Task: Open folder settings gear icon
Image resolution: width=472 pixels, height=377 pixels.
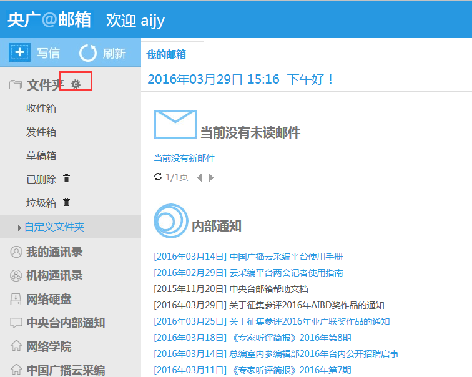Action: tap(76, 84)
